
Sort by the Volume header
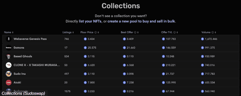click(x=209, y=32)
